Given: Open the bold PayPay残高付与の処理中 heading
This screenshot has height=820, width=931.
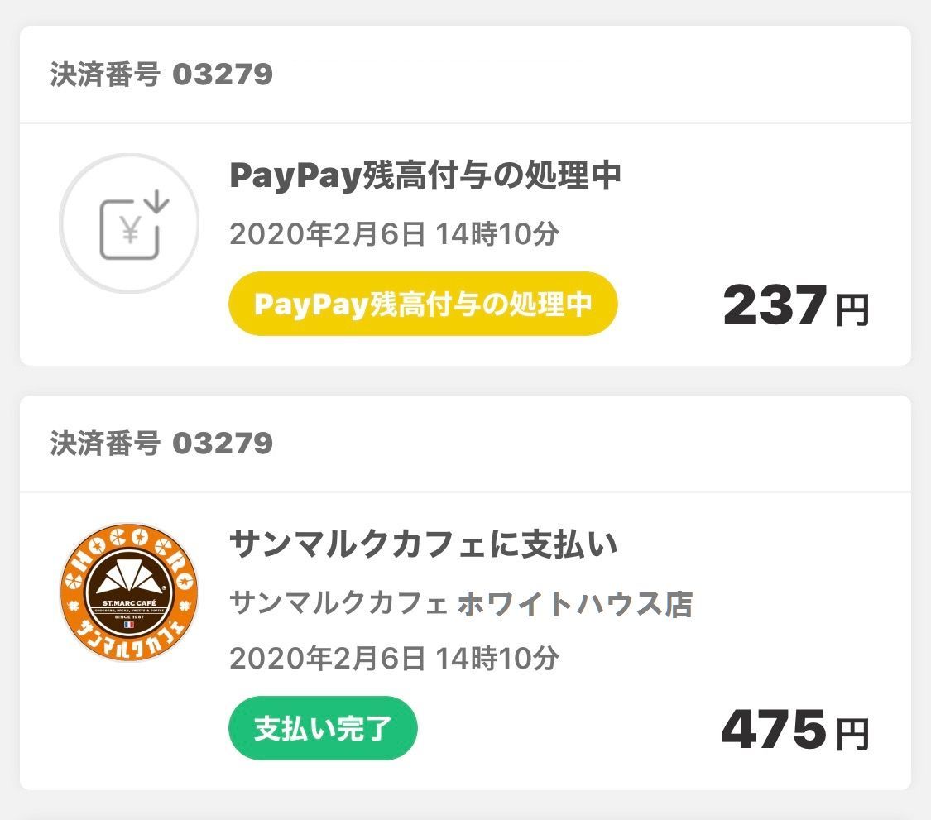Looking at the screenshot, I should [425, 175].
